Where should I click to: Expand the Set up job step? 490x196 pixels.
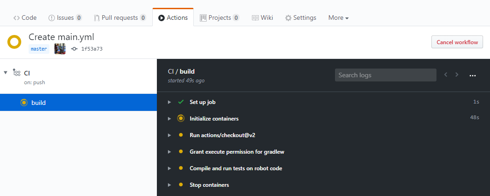pyautogui.click(x=169, y=102)
